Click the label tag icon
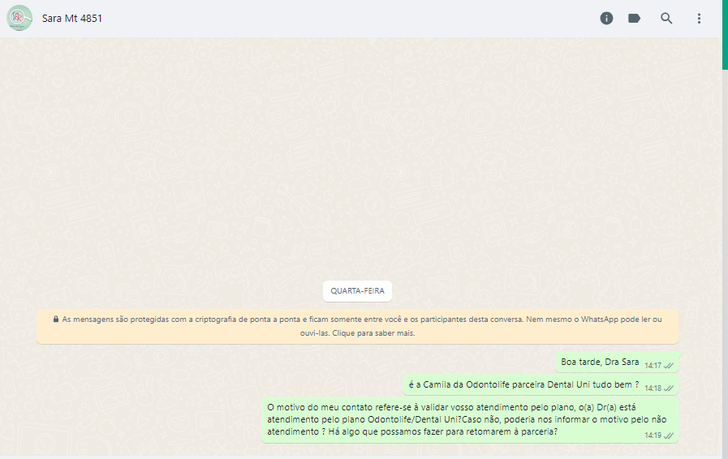Viewport: 728px width, 459px height. click(634, 18)
